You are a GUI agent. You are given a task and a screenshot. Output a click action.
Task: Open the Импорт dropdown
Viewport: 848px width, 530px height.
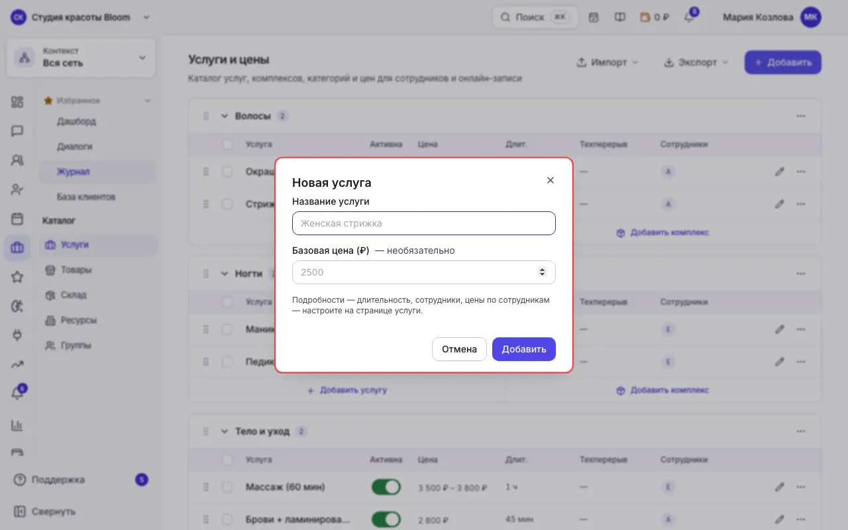[608, 62]
